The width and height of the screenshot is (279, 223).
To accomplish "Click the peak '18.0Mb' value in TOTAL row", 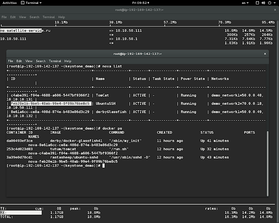I will click(x=94, y=217).
